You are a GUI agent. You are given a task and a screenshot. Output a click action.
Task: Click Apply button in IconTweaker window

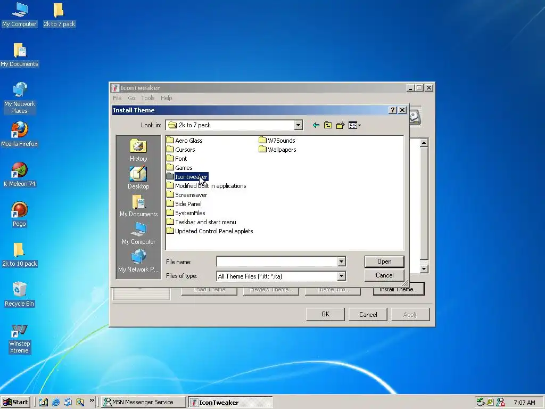410,314
